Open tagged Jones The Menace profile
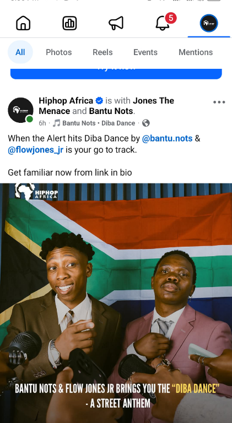232x423 pixels. click(x=106, y=106)
